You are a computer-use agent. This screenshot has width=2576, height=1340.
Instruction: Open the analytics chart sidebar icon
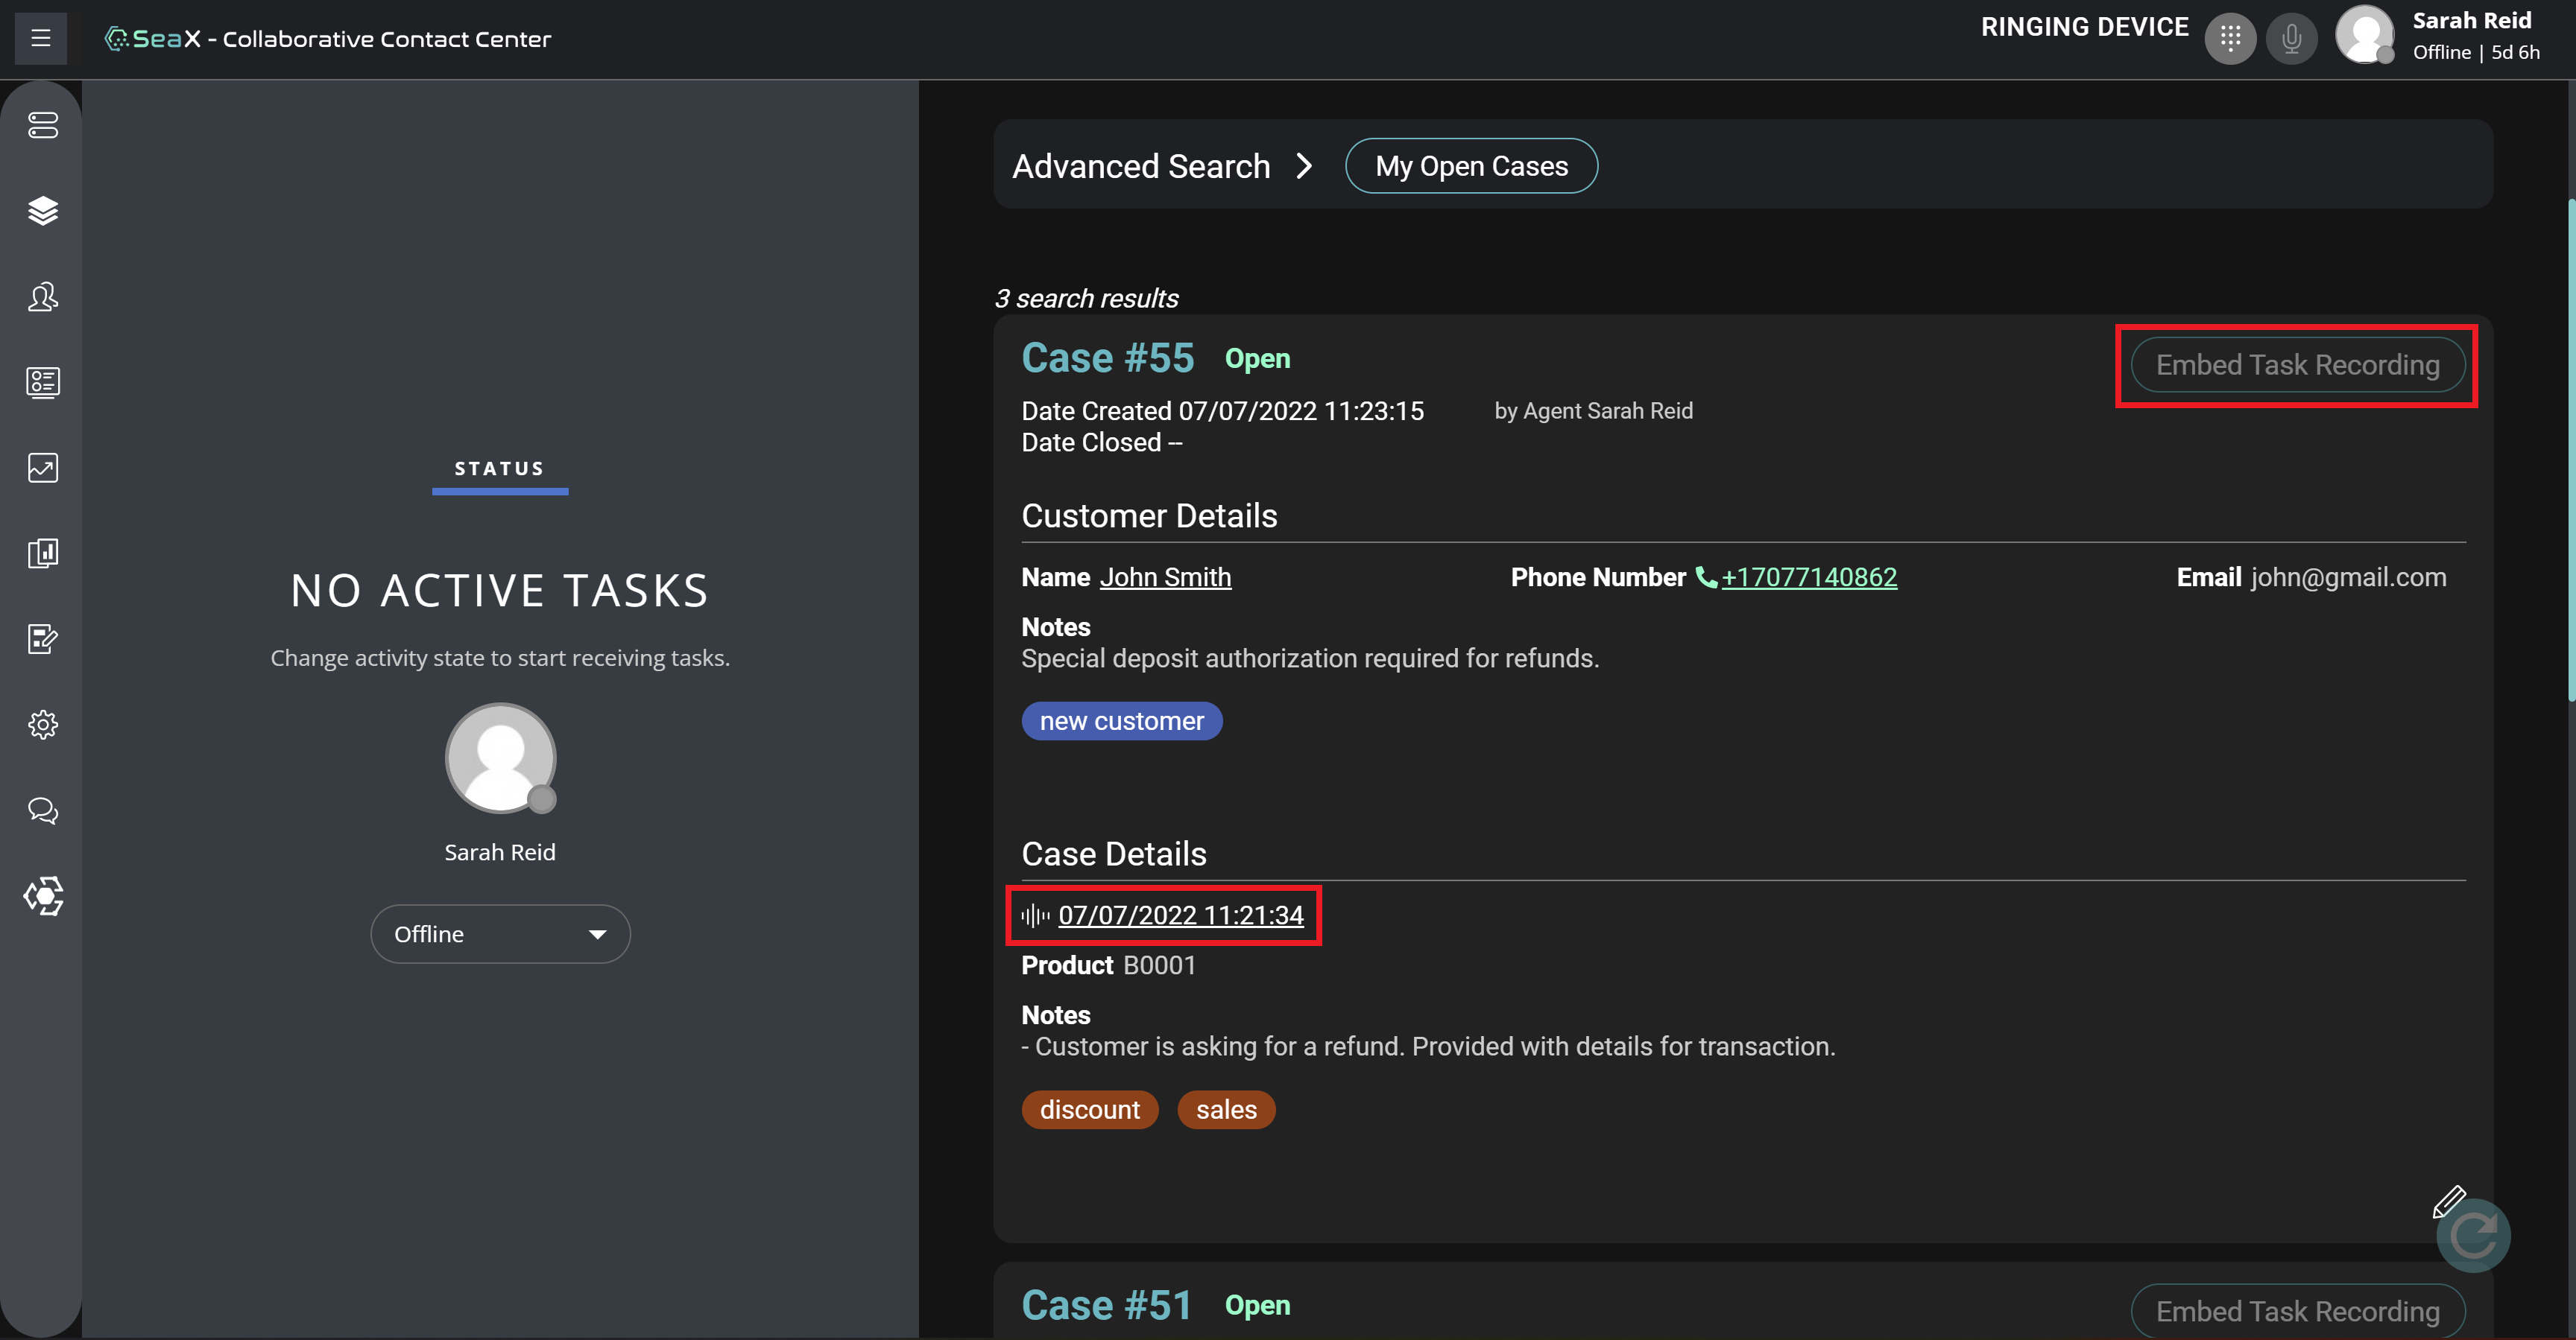pos(43,468)
